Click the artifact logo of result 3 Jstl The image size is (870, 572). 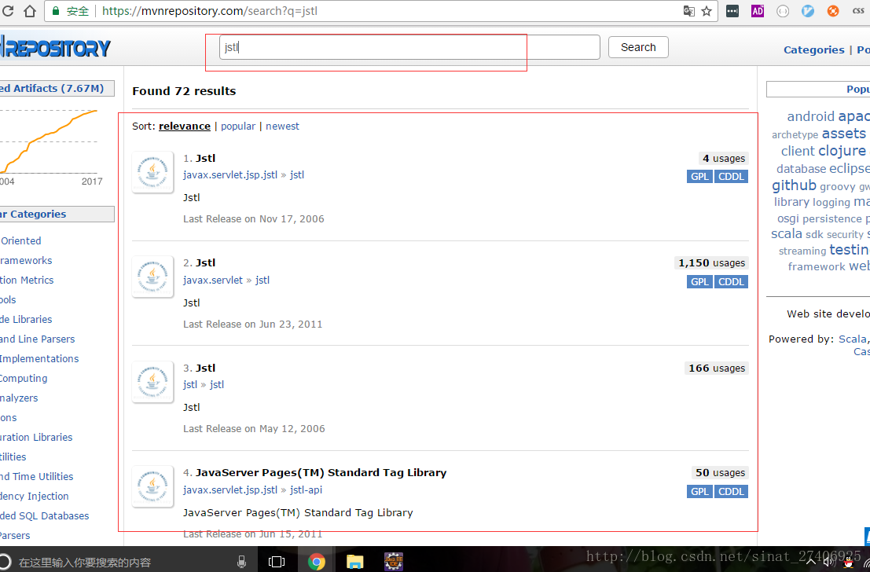point(152,382)
